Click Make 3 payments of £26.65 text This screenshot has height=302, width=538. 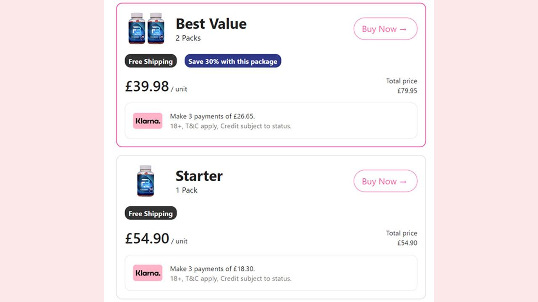[x=212, y=116]
